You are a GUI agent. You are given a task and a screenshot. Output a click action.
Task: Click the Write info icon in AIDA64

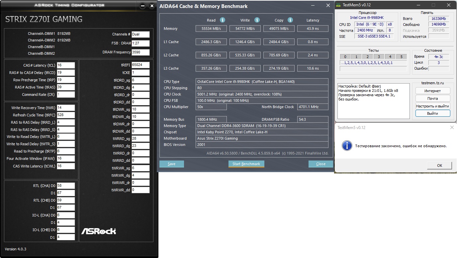pos(257,20)
